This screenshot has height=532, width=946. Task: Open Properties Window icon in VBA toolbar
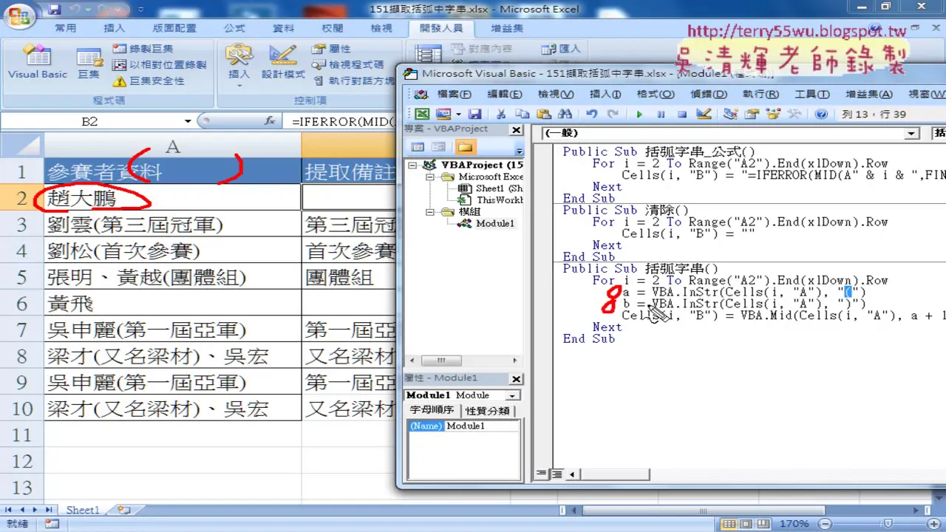click(752, 114)
